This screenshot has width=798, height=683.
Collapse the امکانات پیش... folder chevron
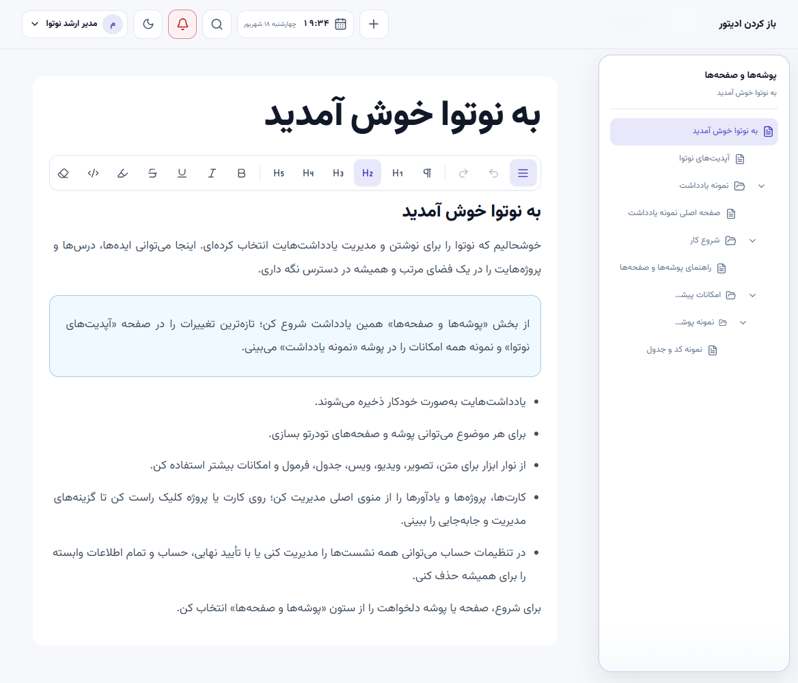pyautogui.click(x=753, y=294)
